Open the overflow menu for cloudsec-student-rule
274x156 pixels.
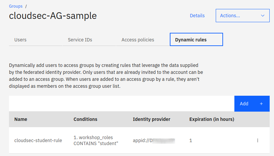(x=258, y=140)
